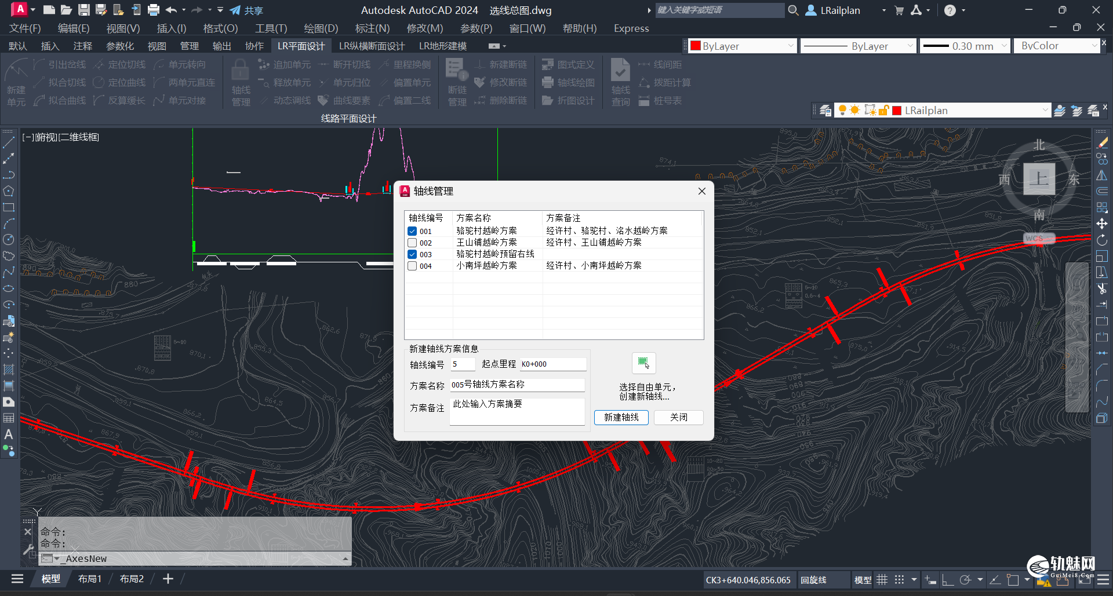The height and width of the screenshot is (596, 1113).
Task: Click the Plot printer icon in quick access toolbar
Action: click(x=154, y=10)
